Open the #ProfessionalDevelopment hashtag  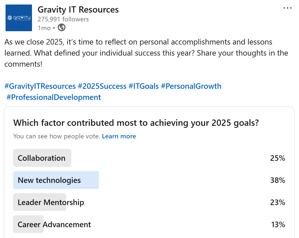pos(54,97)
